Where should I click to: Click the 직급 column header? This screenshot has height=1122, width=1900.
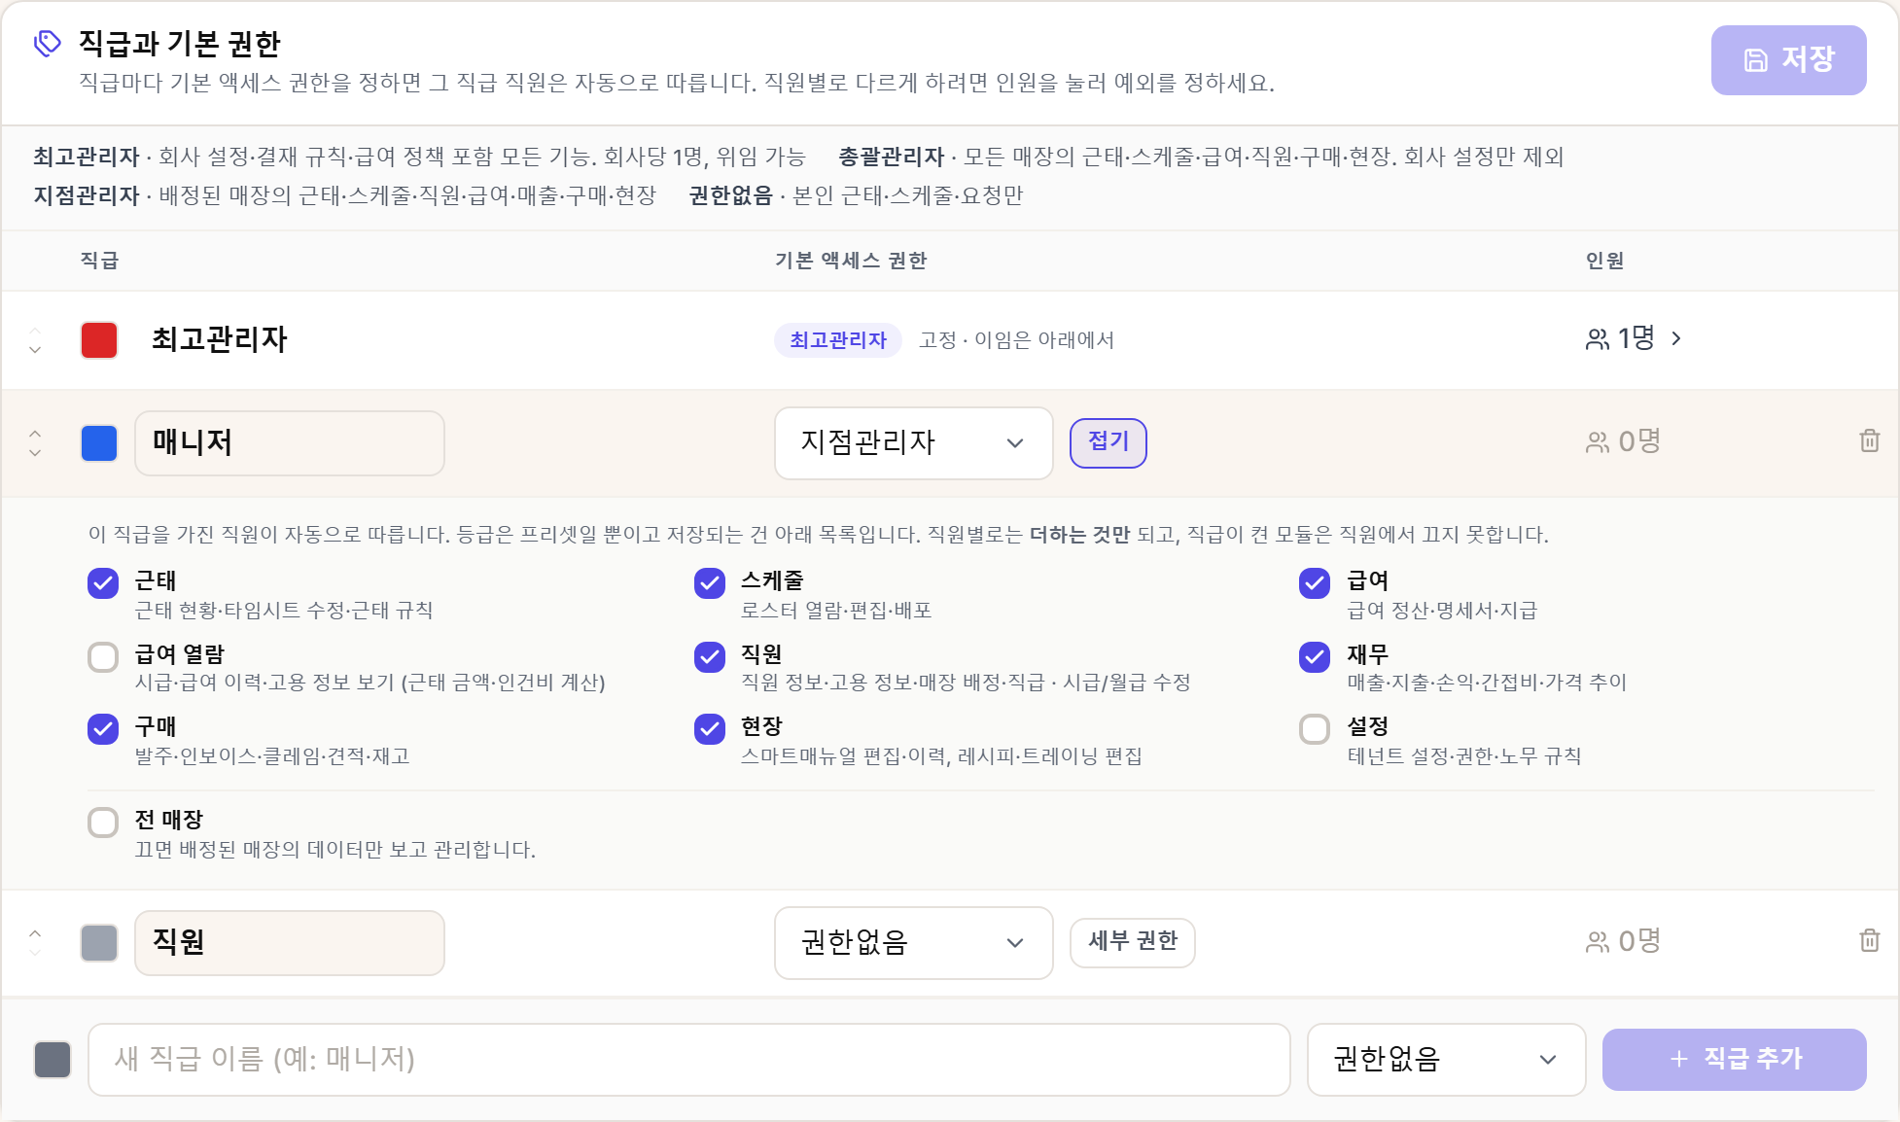(99, 261)
